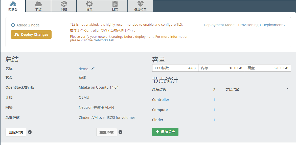Click the Compute node count row
This screenshot has width=296, height=145.
(184, 110)
